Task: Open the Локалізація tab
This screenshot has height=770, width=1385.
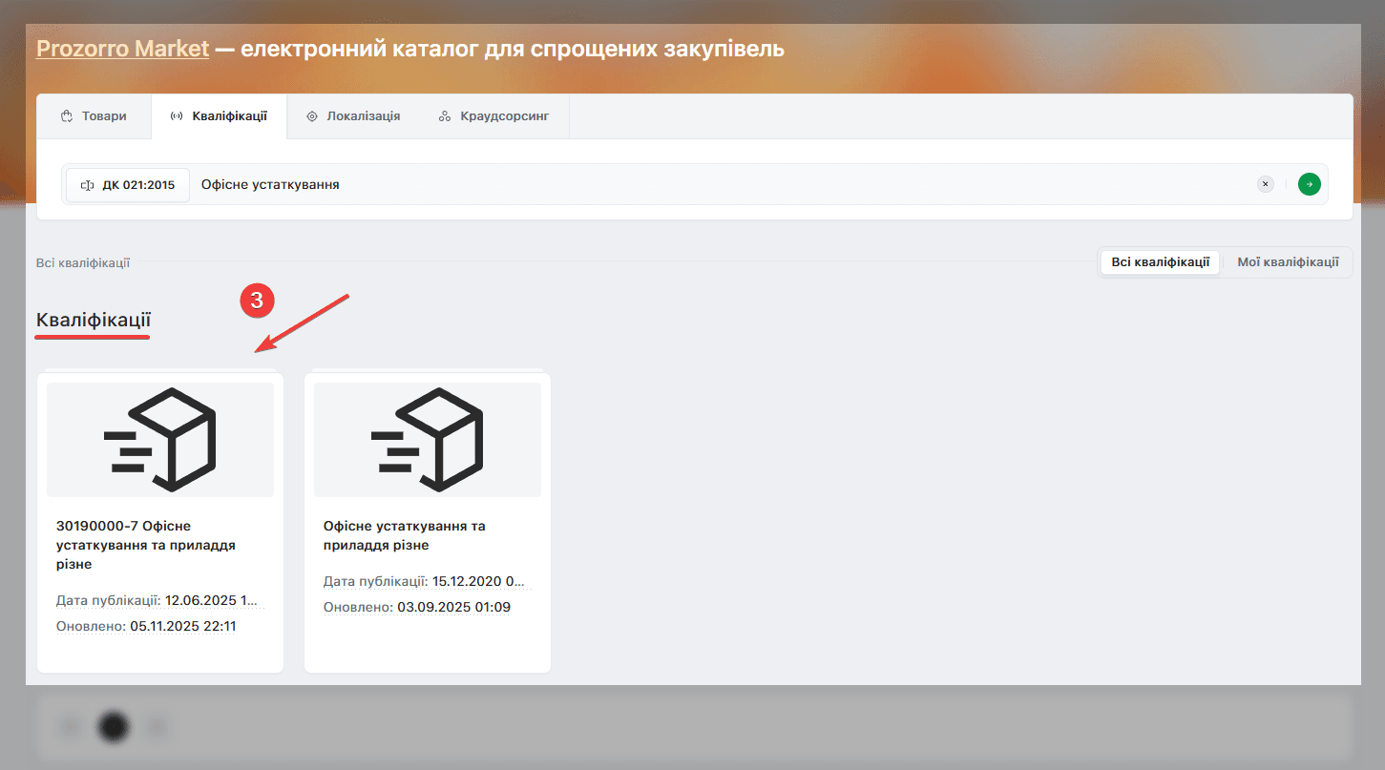Action: (x=353, y=116)
